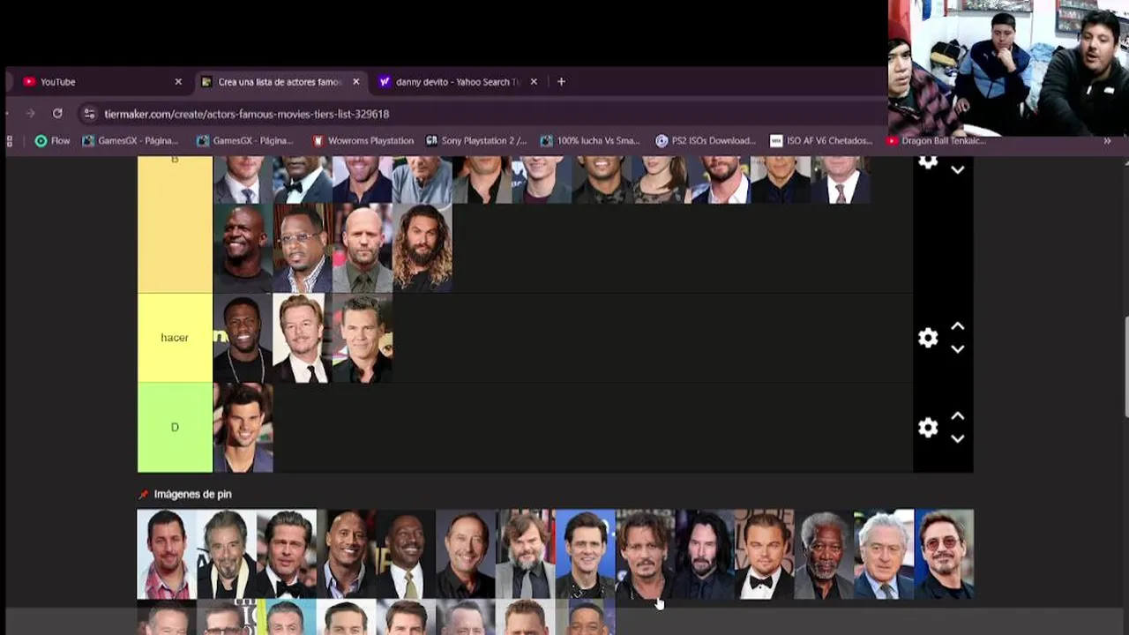1129x635 pixels.
Task: Select pin image with bright blue background
Action: [x=585, y=554]
